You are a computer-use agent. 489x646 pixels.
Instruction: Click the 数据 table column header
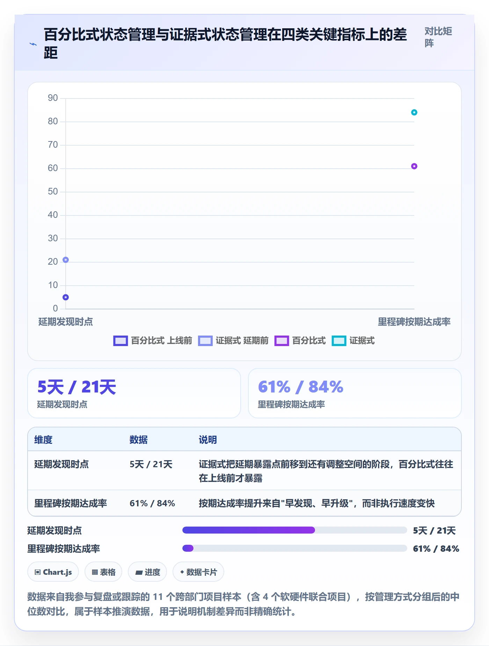tap(139, 440)
